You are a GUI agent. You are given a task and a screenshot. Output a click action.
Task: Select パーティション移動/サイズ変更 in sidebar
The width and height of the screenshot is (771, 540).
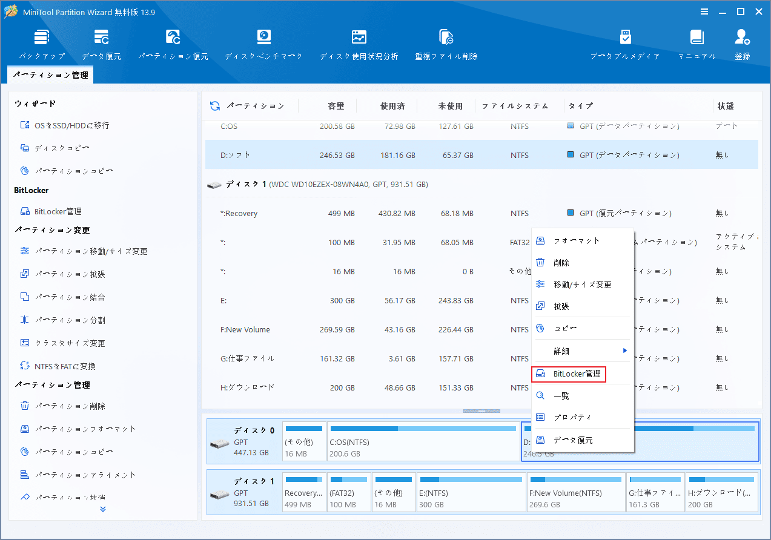pyautogui.click(x=84, y=251)
